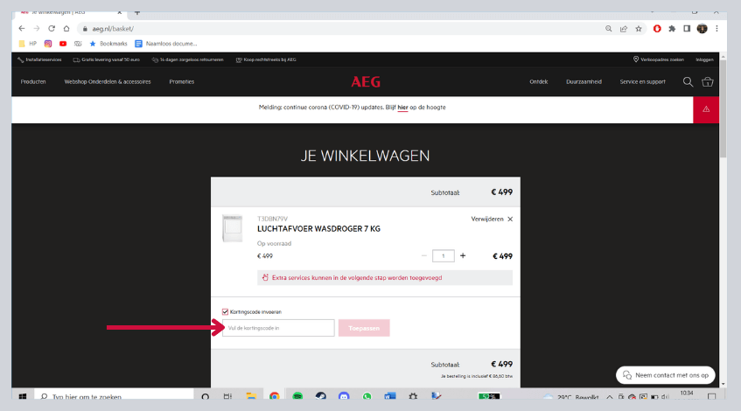Screen dimensions: 741x411
Task: Click Koop rechtstreeks bij AEG
Action: (266, 59)
